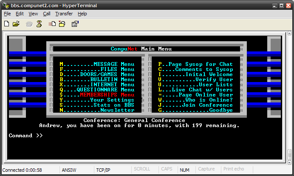Click the MESSAGE Menu entry
The height and width of the screenshot is (176, 294).
pos(97,64)
